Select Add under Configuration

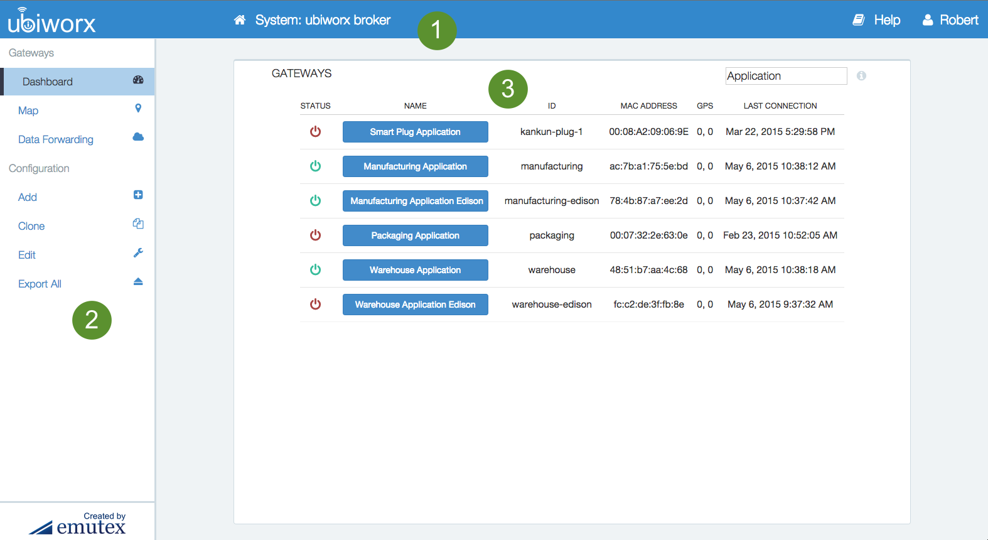pos(78,197)
